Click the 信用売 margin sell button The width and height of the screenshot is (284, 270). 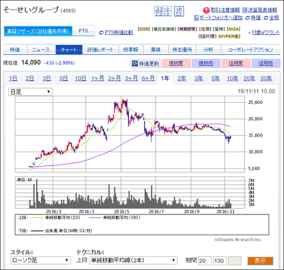click(x=266, y=63)
